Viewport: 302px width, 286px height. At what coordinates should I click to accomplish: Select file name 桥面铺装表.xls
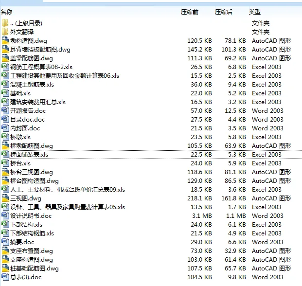pos(29,155)
